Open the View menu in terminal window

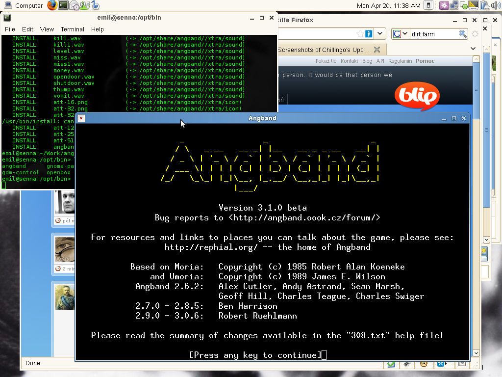coord(47,29)
